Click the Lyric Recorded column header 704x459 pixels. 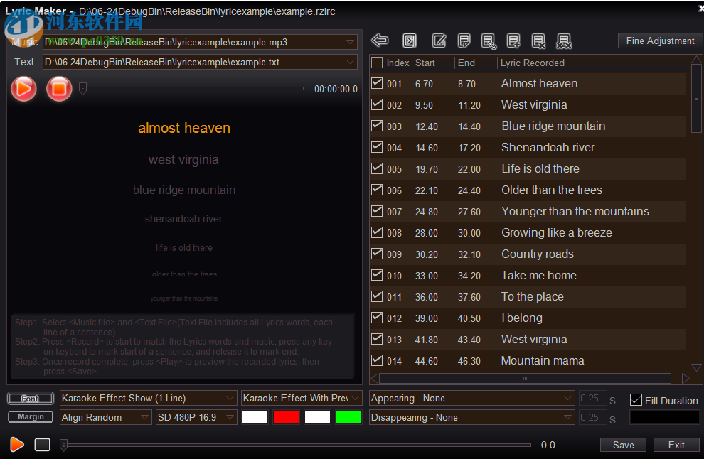point(532,63)
